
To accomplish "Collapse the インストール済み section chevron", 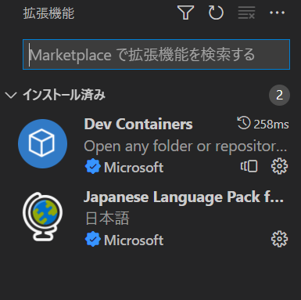I will pos(11,95).
